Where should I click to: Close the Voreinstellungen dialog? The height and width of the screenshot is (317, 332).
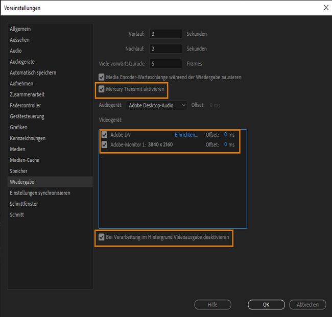[x=326, y=8]
